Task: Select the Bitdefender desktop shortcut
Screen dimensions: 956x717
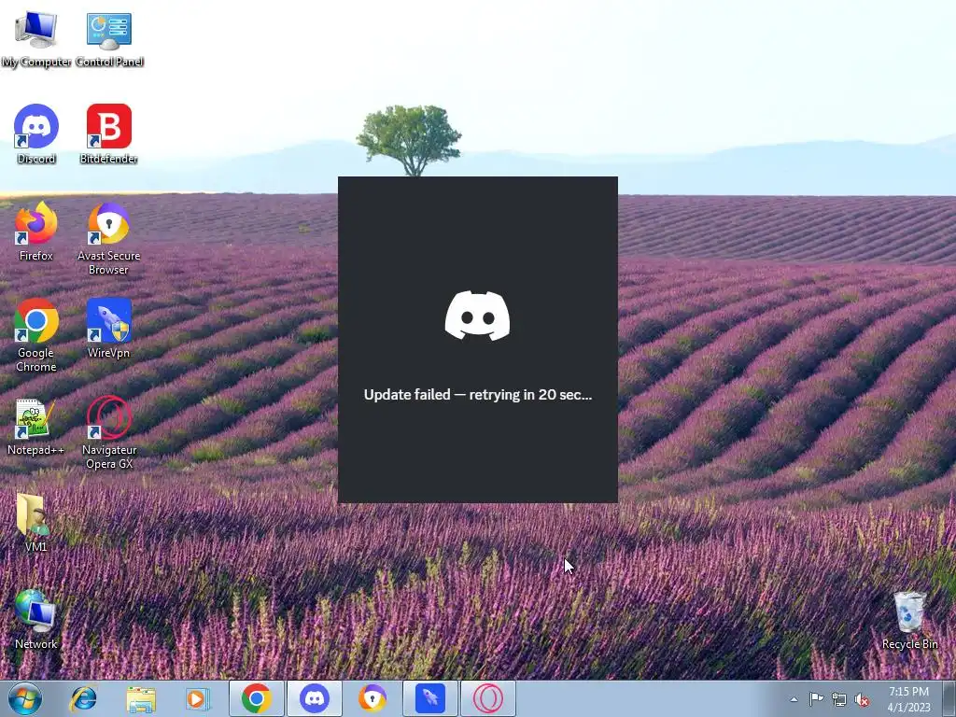Action: (x=108, y=134)
